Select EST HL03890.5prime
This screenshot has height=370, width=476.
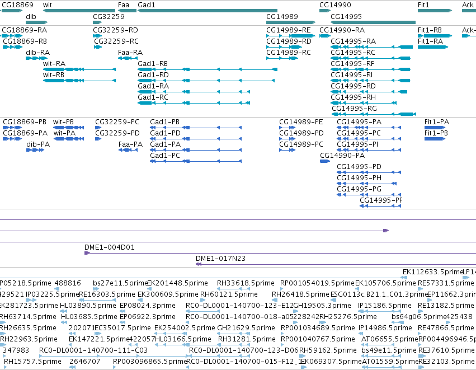(88, 306)
